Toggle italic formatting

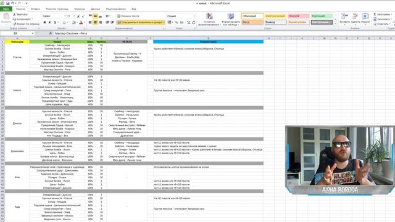[49, 22]
